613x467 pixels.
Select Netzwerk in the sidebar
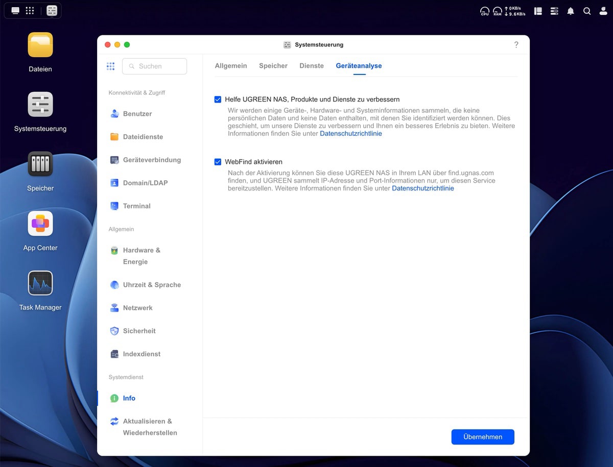[137, 308]
